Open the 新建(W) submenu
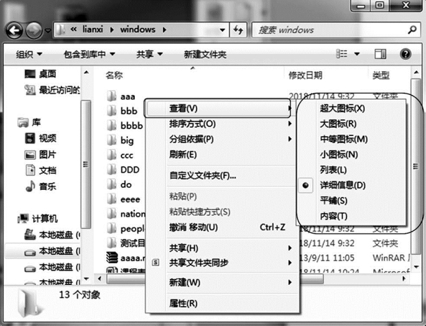 (222, 283)
